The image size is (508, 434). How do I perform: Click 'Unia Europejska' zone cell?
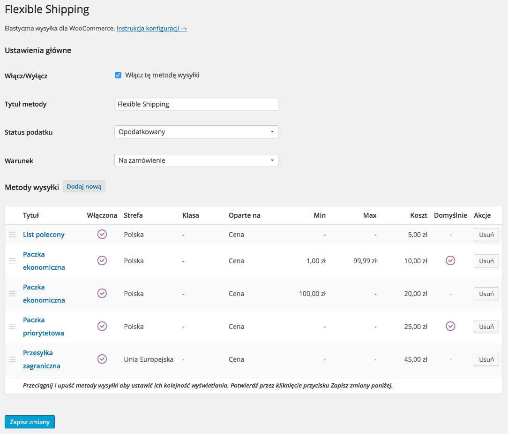tap(149, 359)
